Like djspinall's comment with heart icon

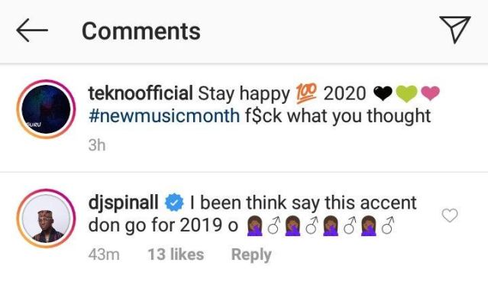[x=450, y=215]
